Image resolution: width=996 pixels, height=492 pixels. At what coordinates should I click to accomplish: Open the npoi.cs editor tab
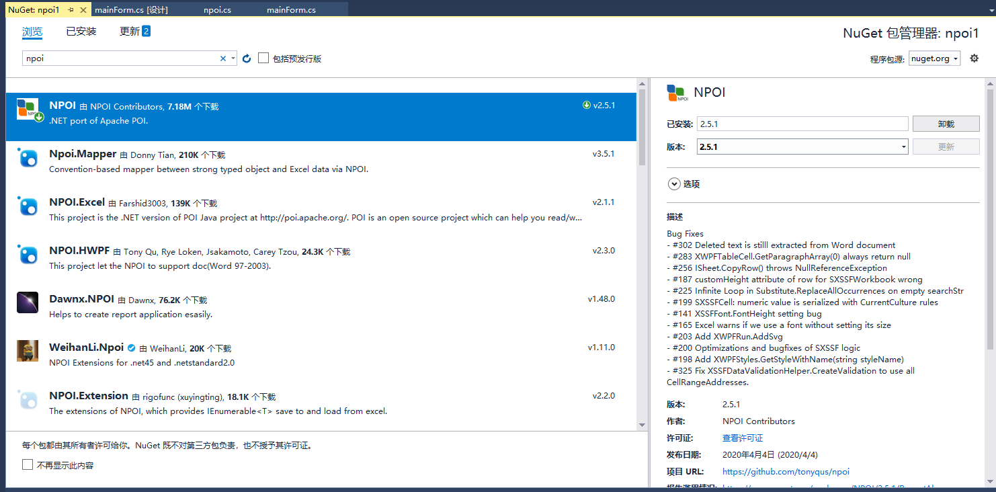[x=218, y=10]
